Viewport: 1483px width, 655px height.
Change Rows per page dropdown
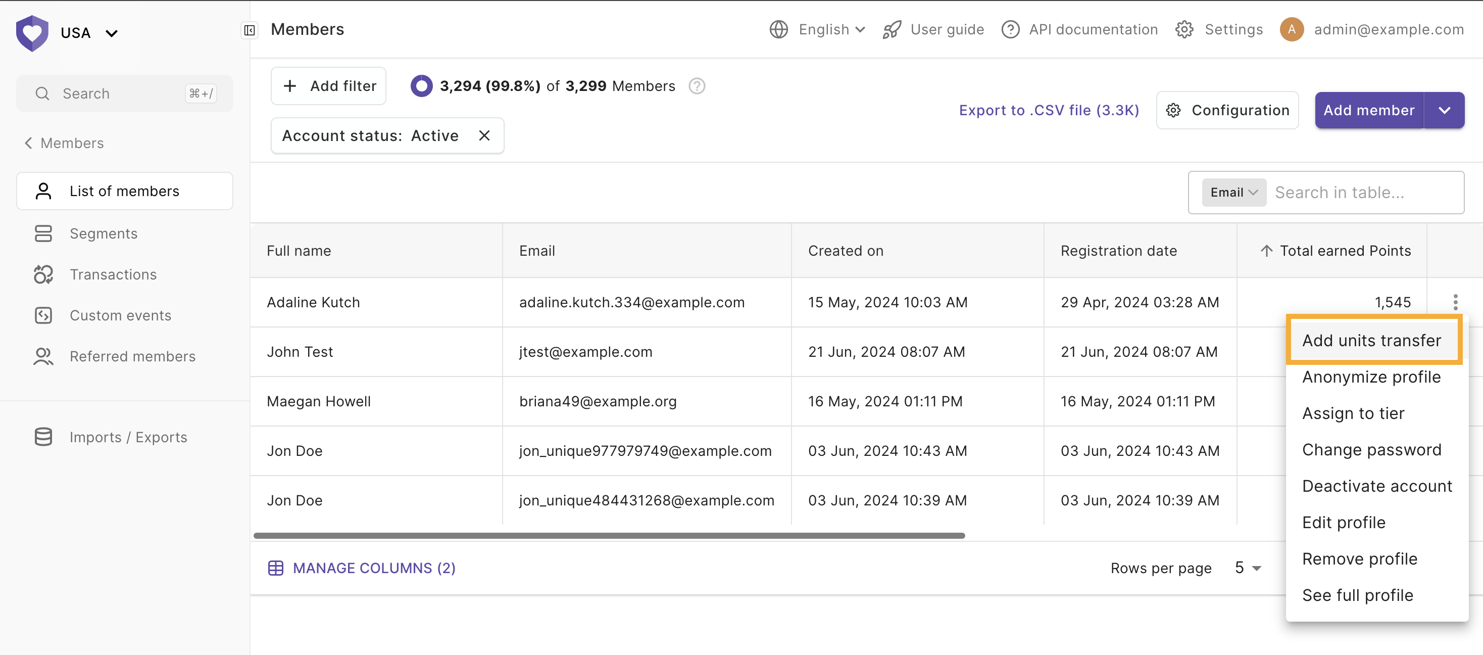coord(1248,568)
